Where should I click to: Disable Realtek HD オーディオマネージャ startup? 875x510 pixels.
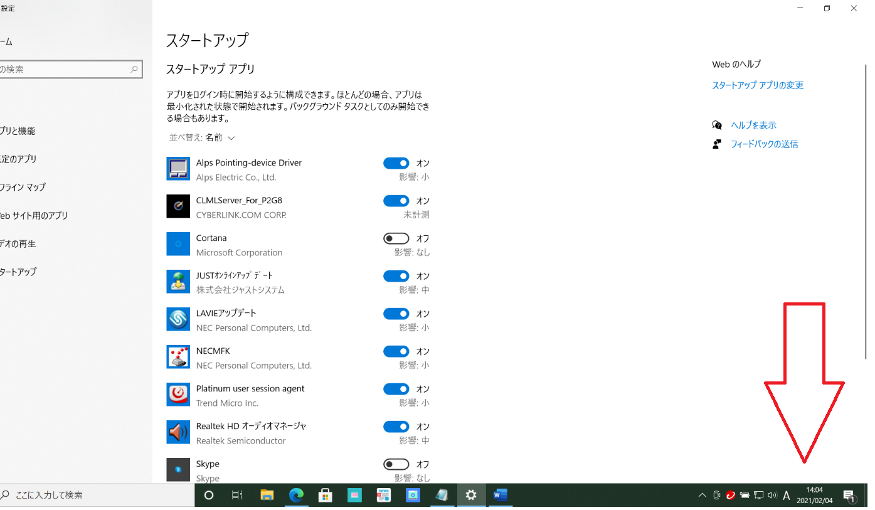(396, 427)
